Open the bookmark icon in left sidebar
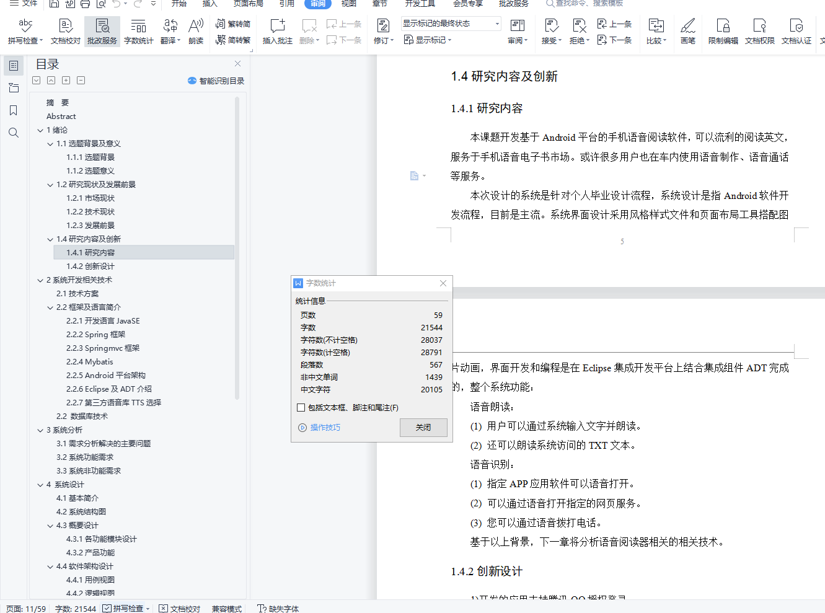Viewport: 825px width, 613px height. pos(14,110)
